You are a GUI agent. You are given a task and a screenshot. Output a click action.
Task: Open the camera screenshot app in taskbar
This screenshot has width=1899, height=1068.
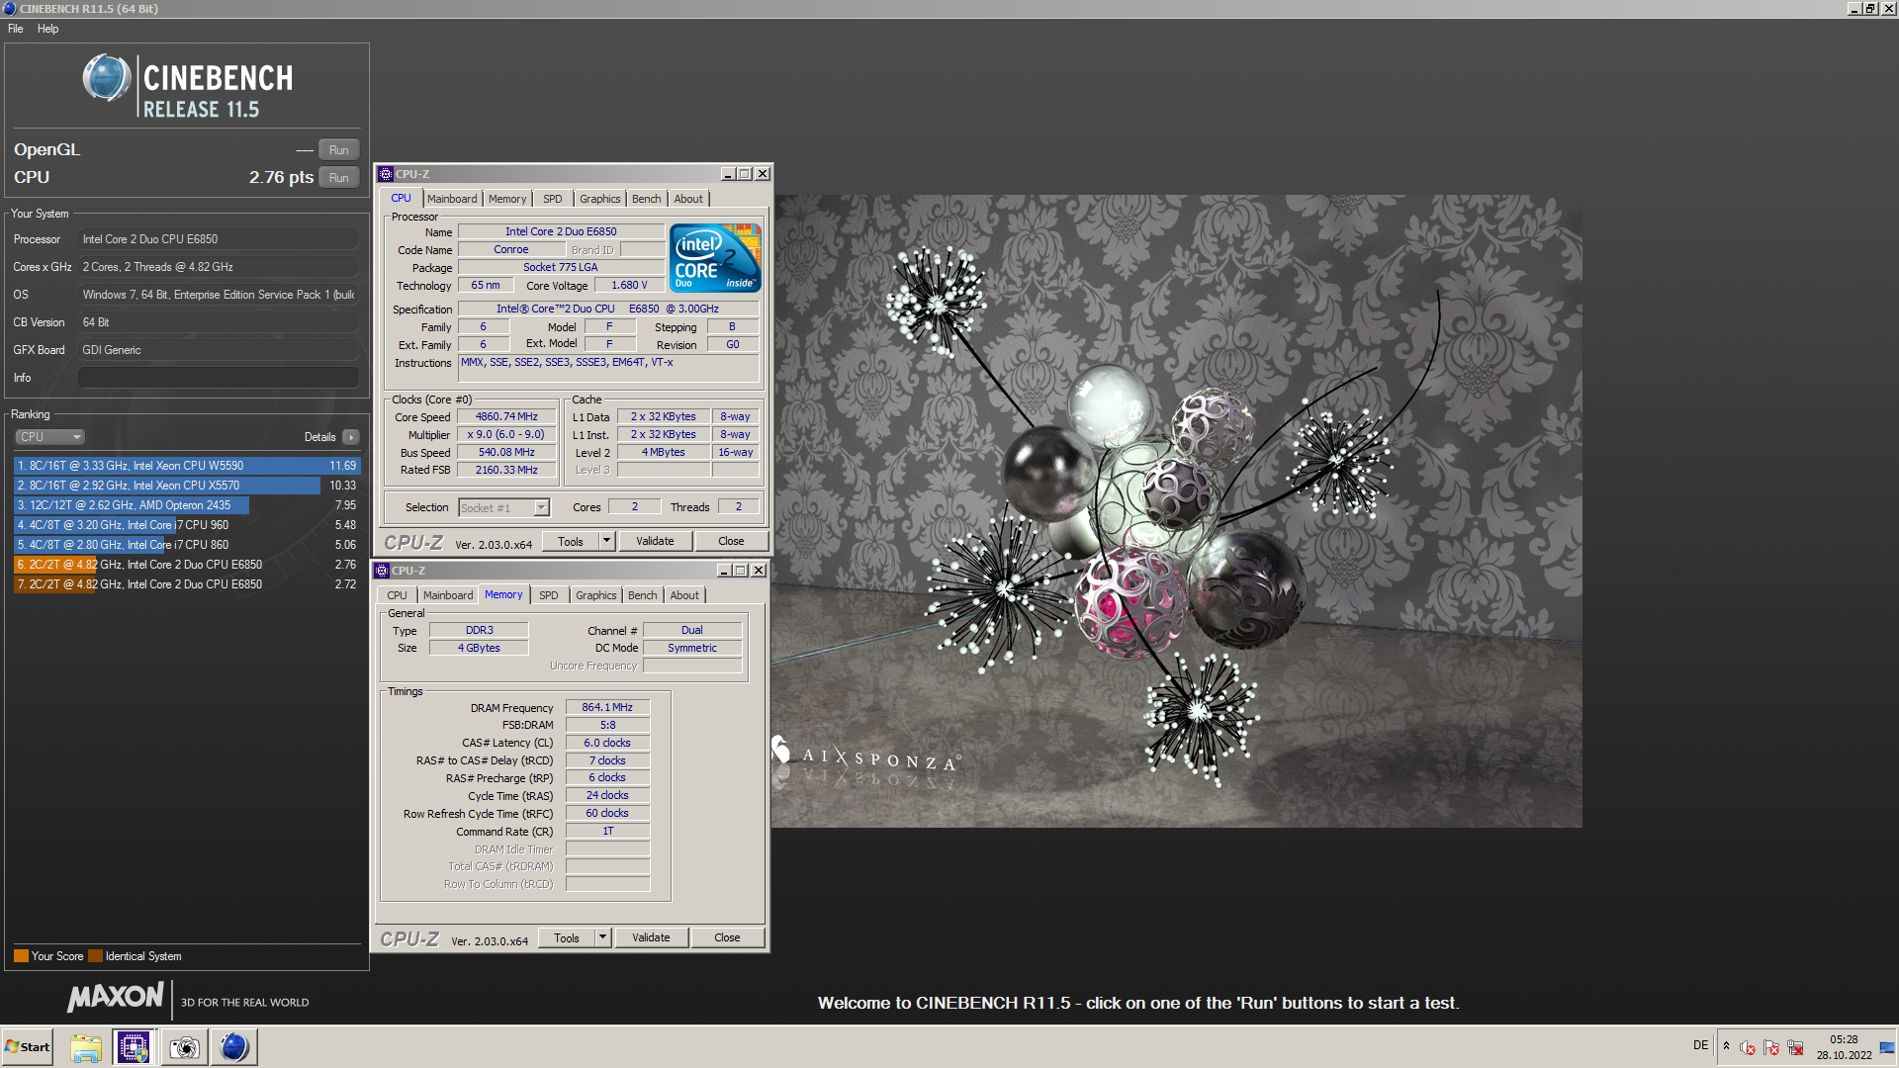(x=184, y=1047)
